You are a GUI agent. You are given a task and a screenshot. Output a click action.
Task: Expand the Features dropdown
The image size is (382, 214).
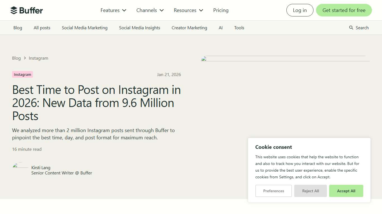tap(113, 10)
